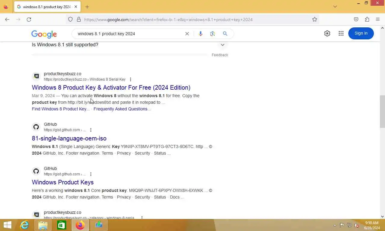Switch to Firefox taskbar icon
The height and width of the screenshot is (231, 385).
pyautogui.click(x=80, y=225)
